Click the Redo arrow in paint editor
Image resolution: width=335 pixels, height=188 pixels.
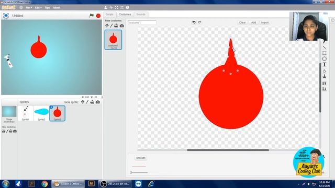point(199,22)
